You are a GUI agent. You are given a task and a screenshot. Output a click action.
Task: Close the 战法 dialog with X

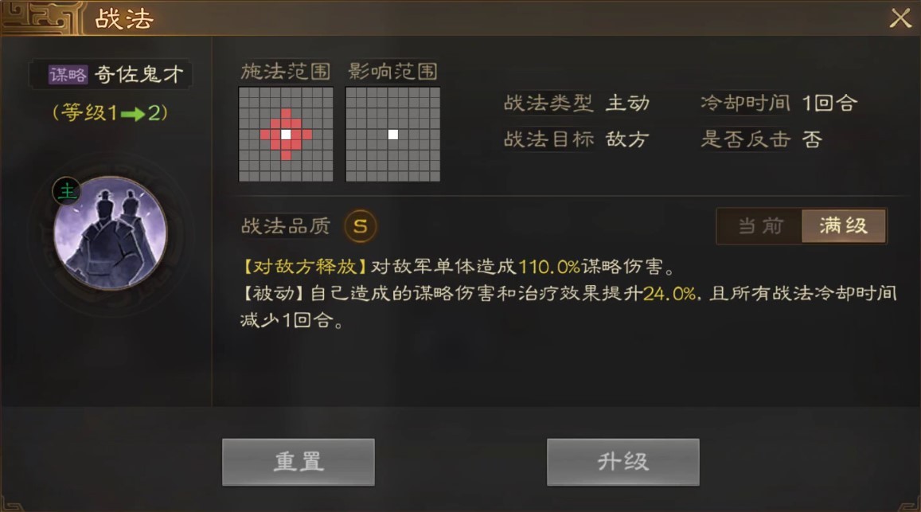[900, 18]
